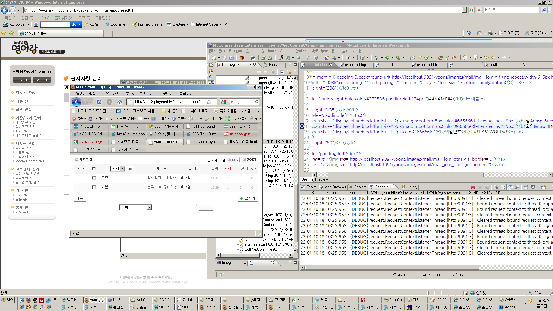Click Firefox reload page icon
Viewport: 553px width, 311px height.
tap(99, 102)
